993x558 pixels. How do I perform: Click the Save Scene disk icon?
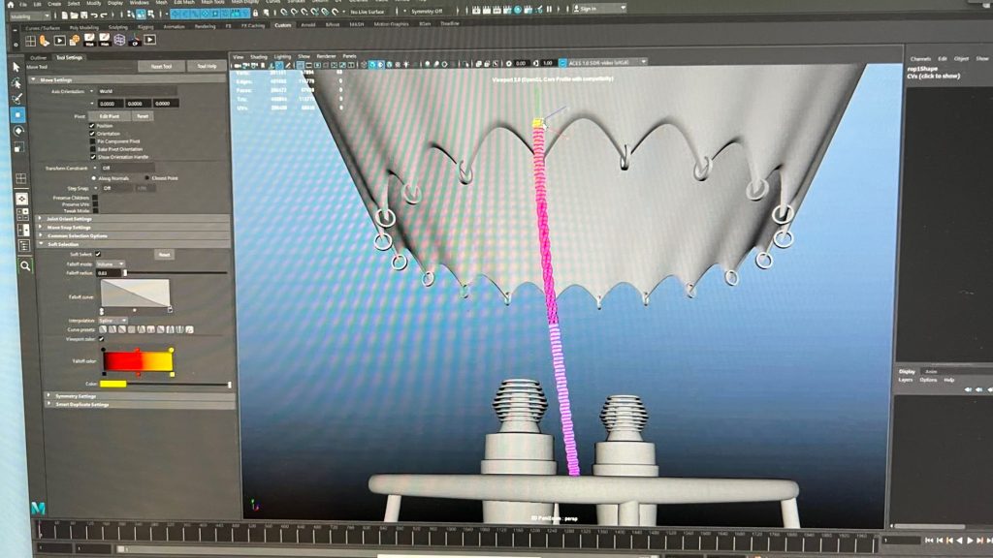coord(83,15)
